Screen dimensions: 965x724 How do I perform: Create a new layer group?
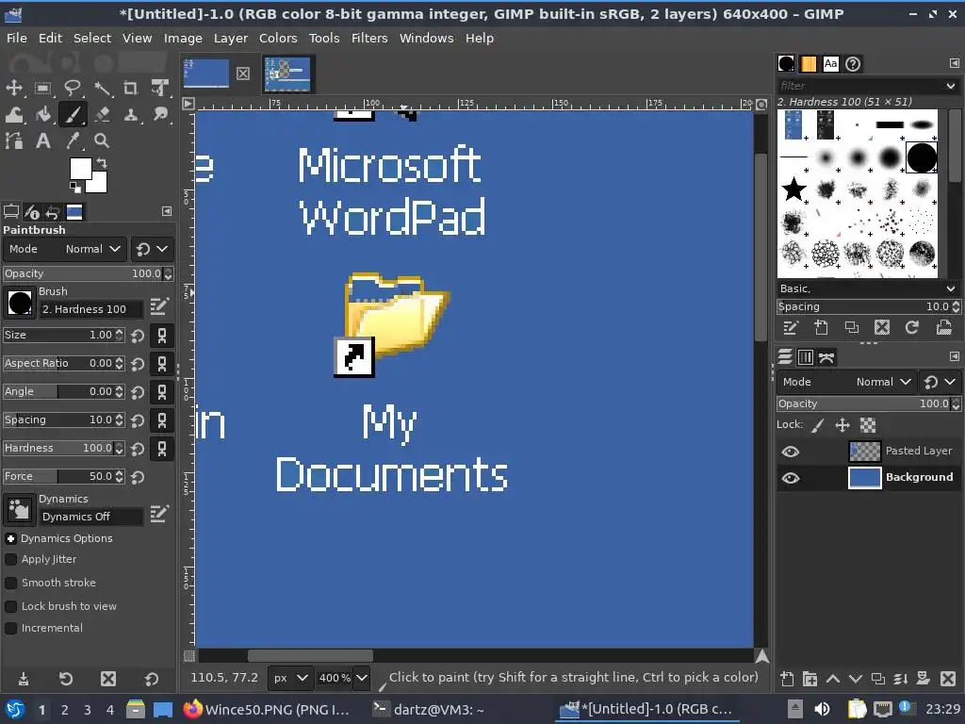810,679
